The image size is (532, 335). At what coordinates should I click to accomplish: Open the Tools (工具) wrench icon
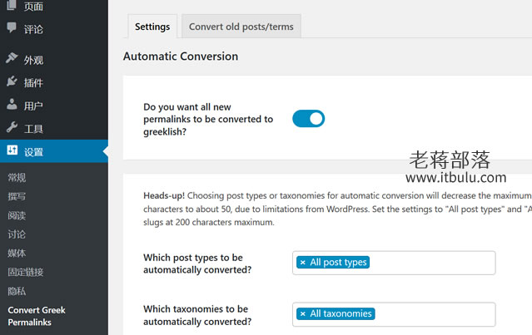click(x=12, y=127)
